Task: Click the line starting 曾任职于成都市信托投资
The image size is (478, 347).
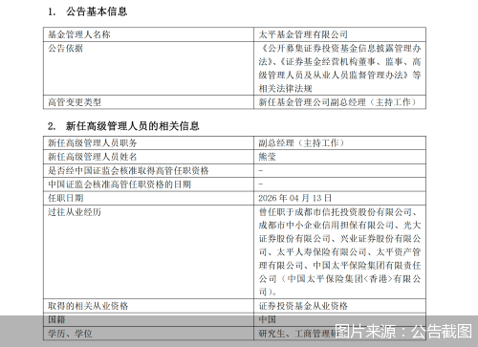Action: (x=339, y=212)
